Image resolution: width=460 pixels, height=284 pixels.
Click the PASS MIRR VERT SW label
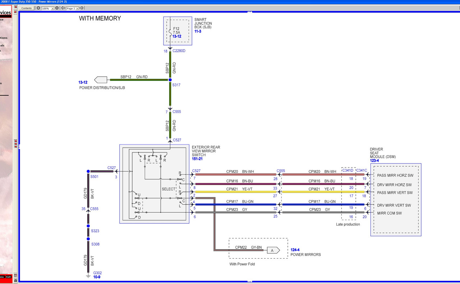(395, 193)
